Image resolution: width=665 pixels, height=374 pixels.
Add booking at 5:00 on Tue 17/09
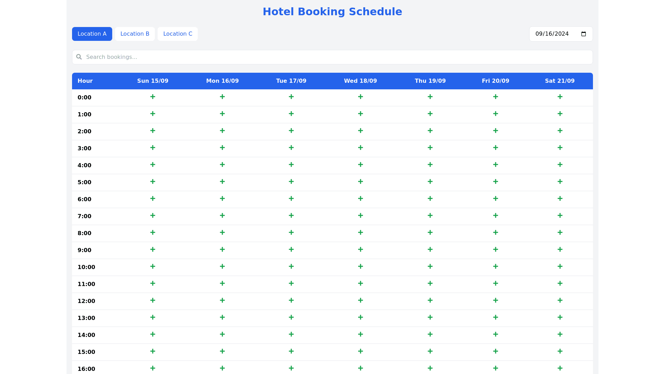click(x=291, y=182)
